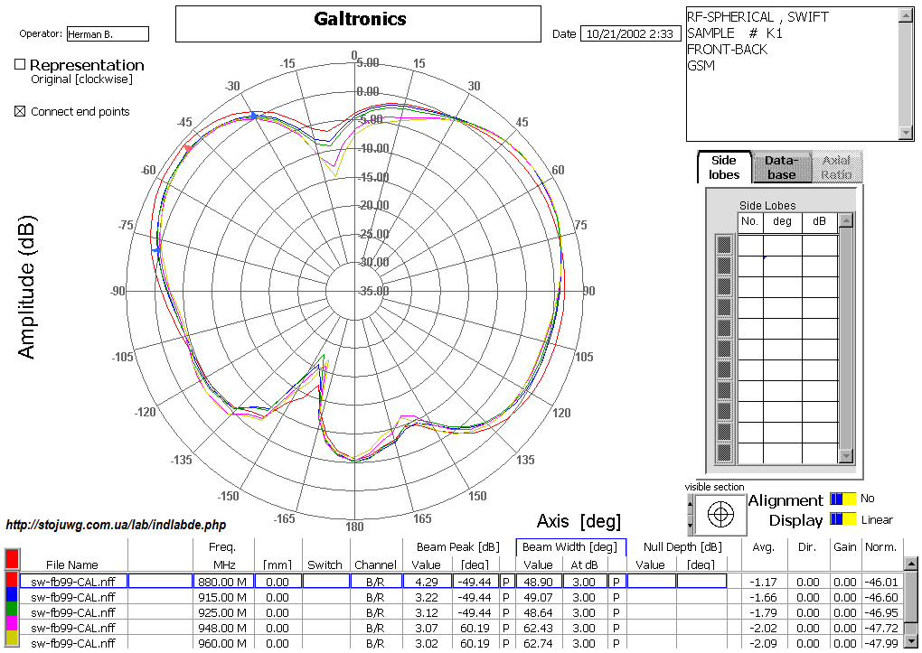Click beam peak value 3.22
The image size is (922, 653).
[x=427, y=597]
